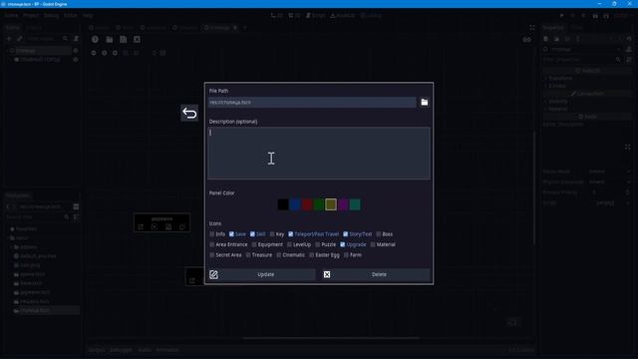Open the Help menu

[88, 16]
